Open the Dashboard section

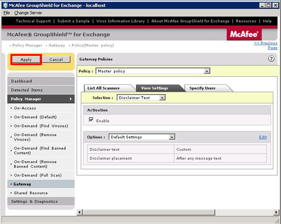pyautogui.click(x=41, y=81)
